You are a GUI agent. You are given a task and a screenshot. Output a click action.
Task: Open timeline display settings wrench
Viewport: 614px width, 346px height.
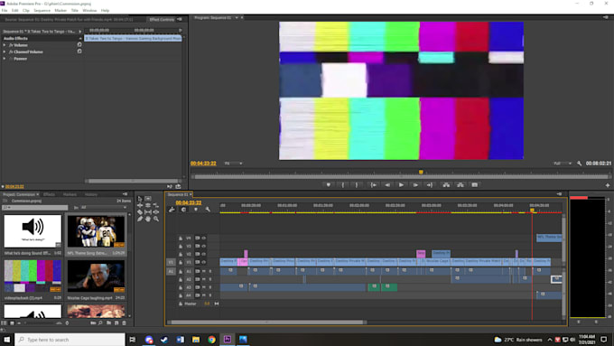pos(208,210)
